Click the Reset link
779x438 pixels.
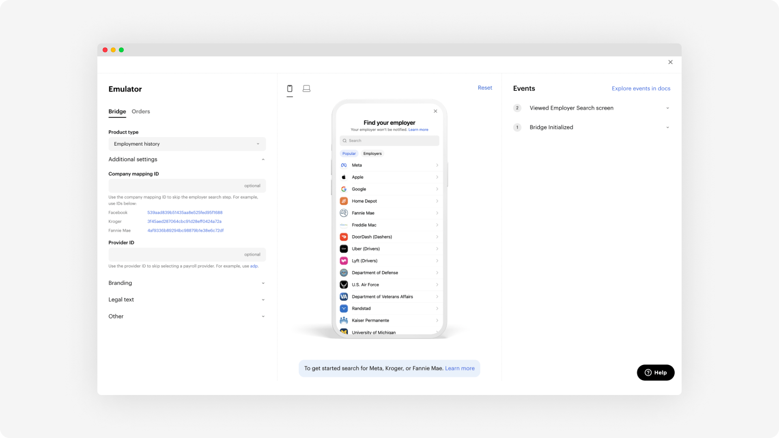(484, 88)
